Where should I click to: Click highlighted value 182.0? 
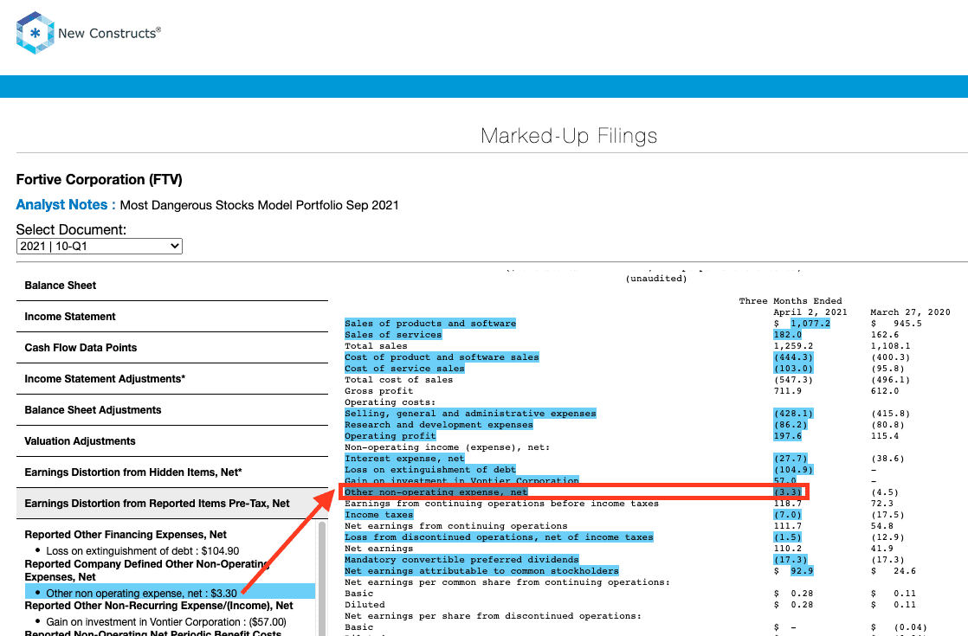pyautogui.click(x=788, y=334)
